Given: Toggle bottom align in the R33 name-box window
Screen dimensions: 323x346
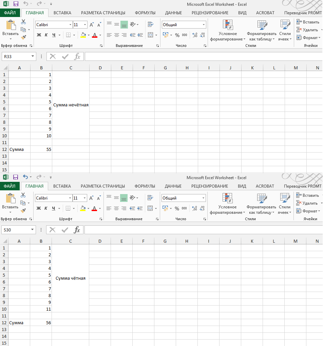Looking at the screenshot, I should click(124, 24).
